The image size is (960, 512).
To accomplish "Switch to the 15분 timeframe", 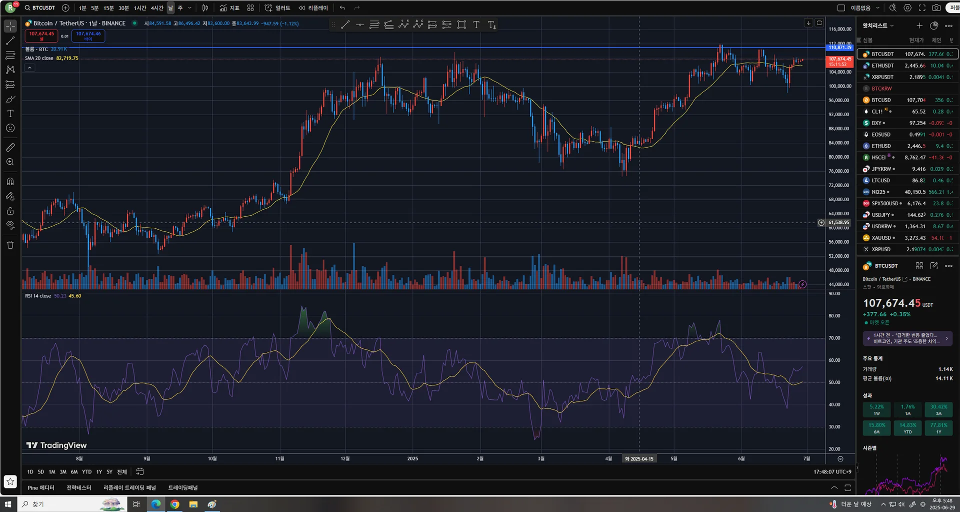I will (108, 8).
